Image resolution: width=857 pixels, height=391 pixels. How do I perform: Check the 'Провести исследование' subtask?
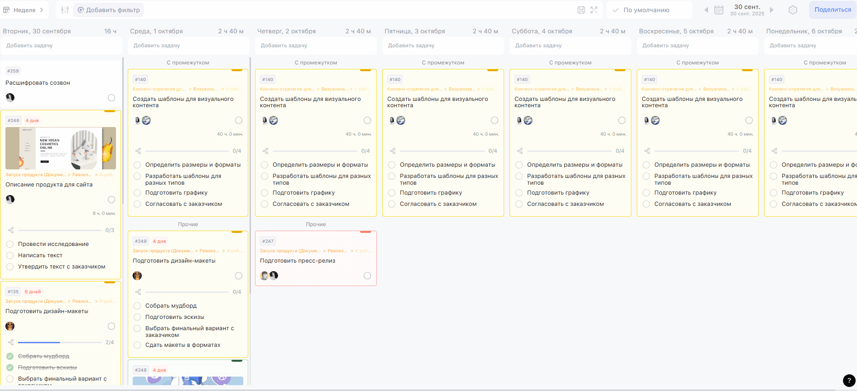click(10, 244)
